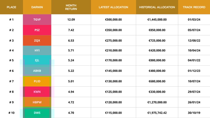This screenshot has height=118, width=210.
Task: Select the ZQX colored cell
Action: (x=37, y=41)
